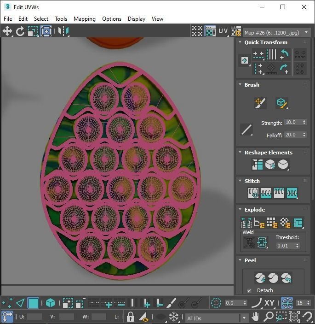Click the Set Pivot button in Quick Transform
Image resolution: width=315 pixels, height=324 pixels.
click(x=245, y=61)
